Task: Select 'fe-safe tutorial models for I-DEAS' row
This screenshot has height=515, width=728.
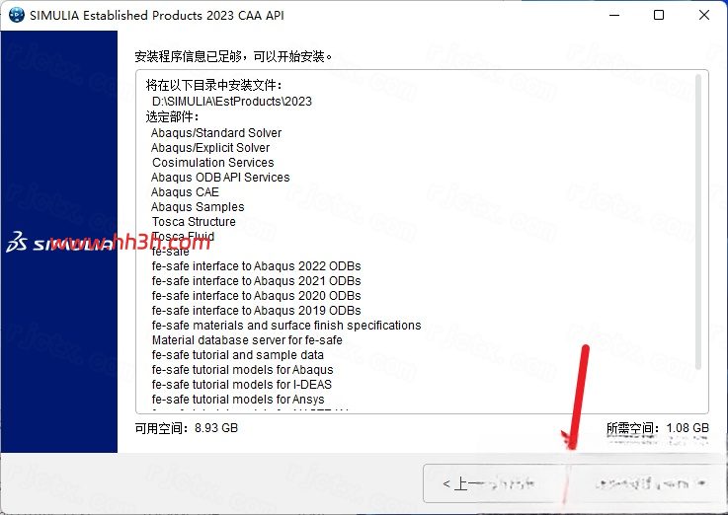Action: coord(242,385)
